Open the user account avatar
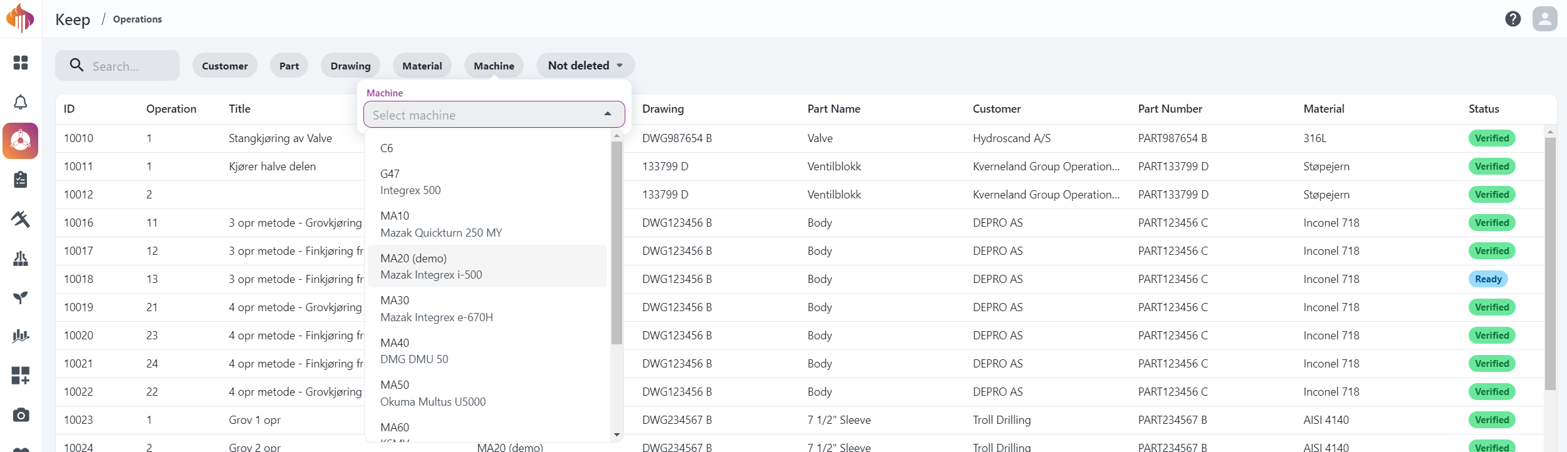The width and height of the screenshot is (1567, 452). point(1545,19)
